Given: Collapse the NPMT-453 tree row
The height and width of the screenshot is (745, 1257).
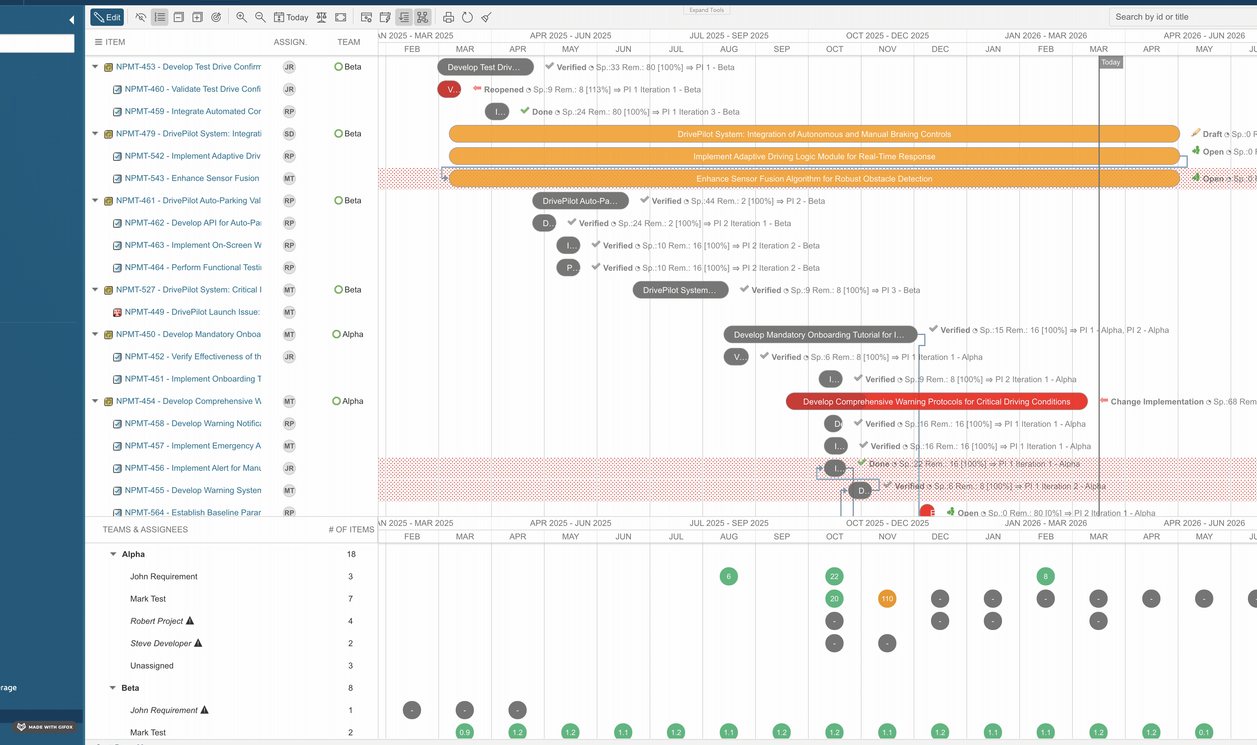Looking at the screenshot, I should point(95,67).
